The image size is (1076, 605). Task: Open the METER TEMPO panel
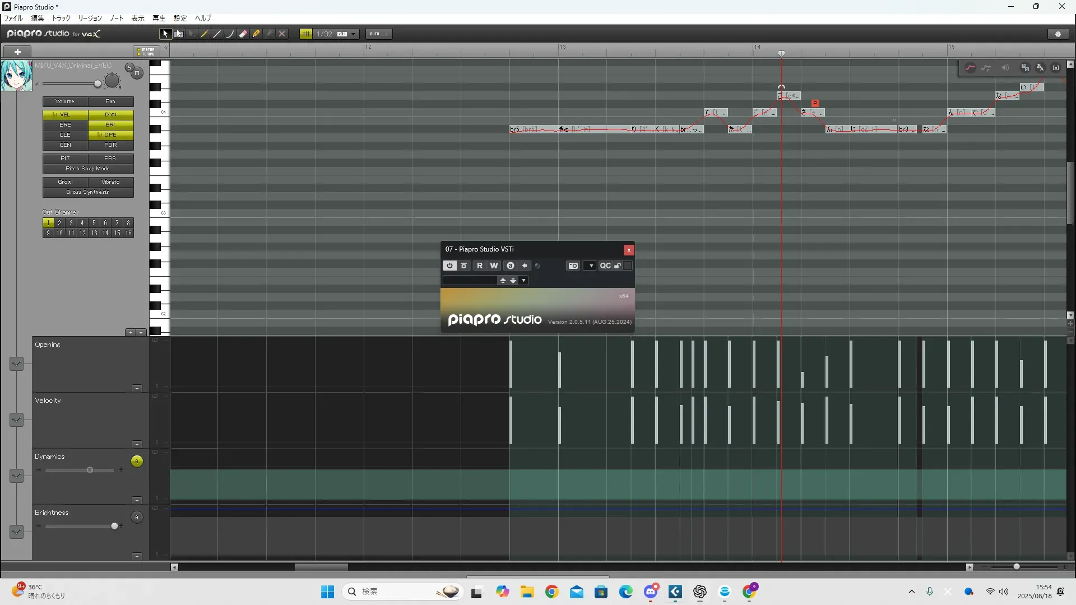[146, 52]
